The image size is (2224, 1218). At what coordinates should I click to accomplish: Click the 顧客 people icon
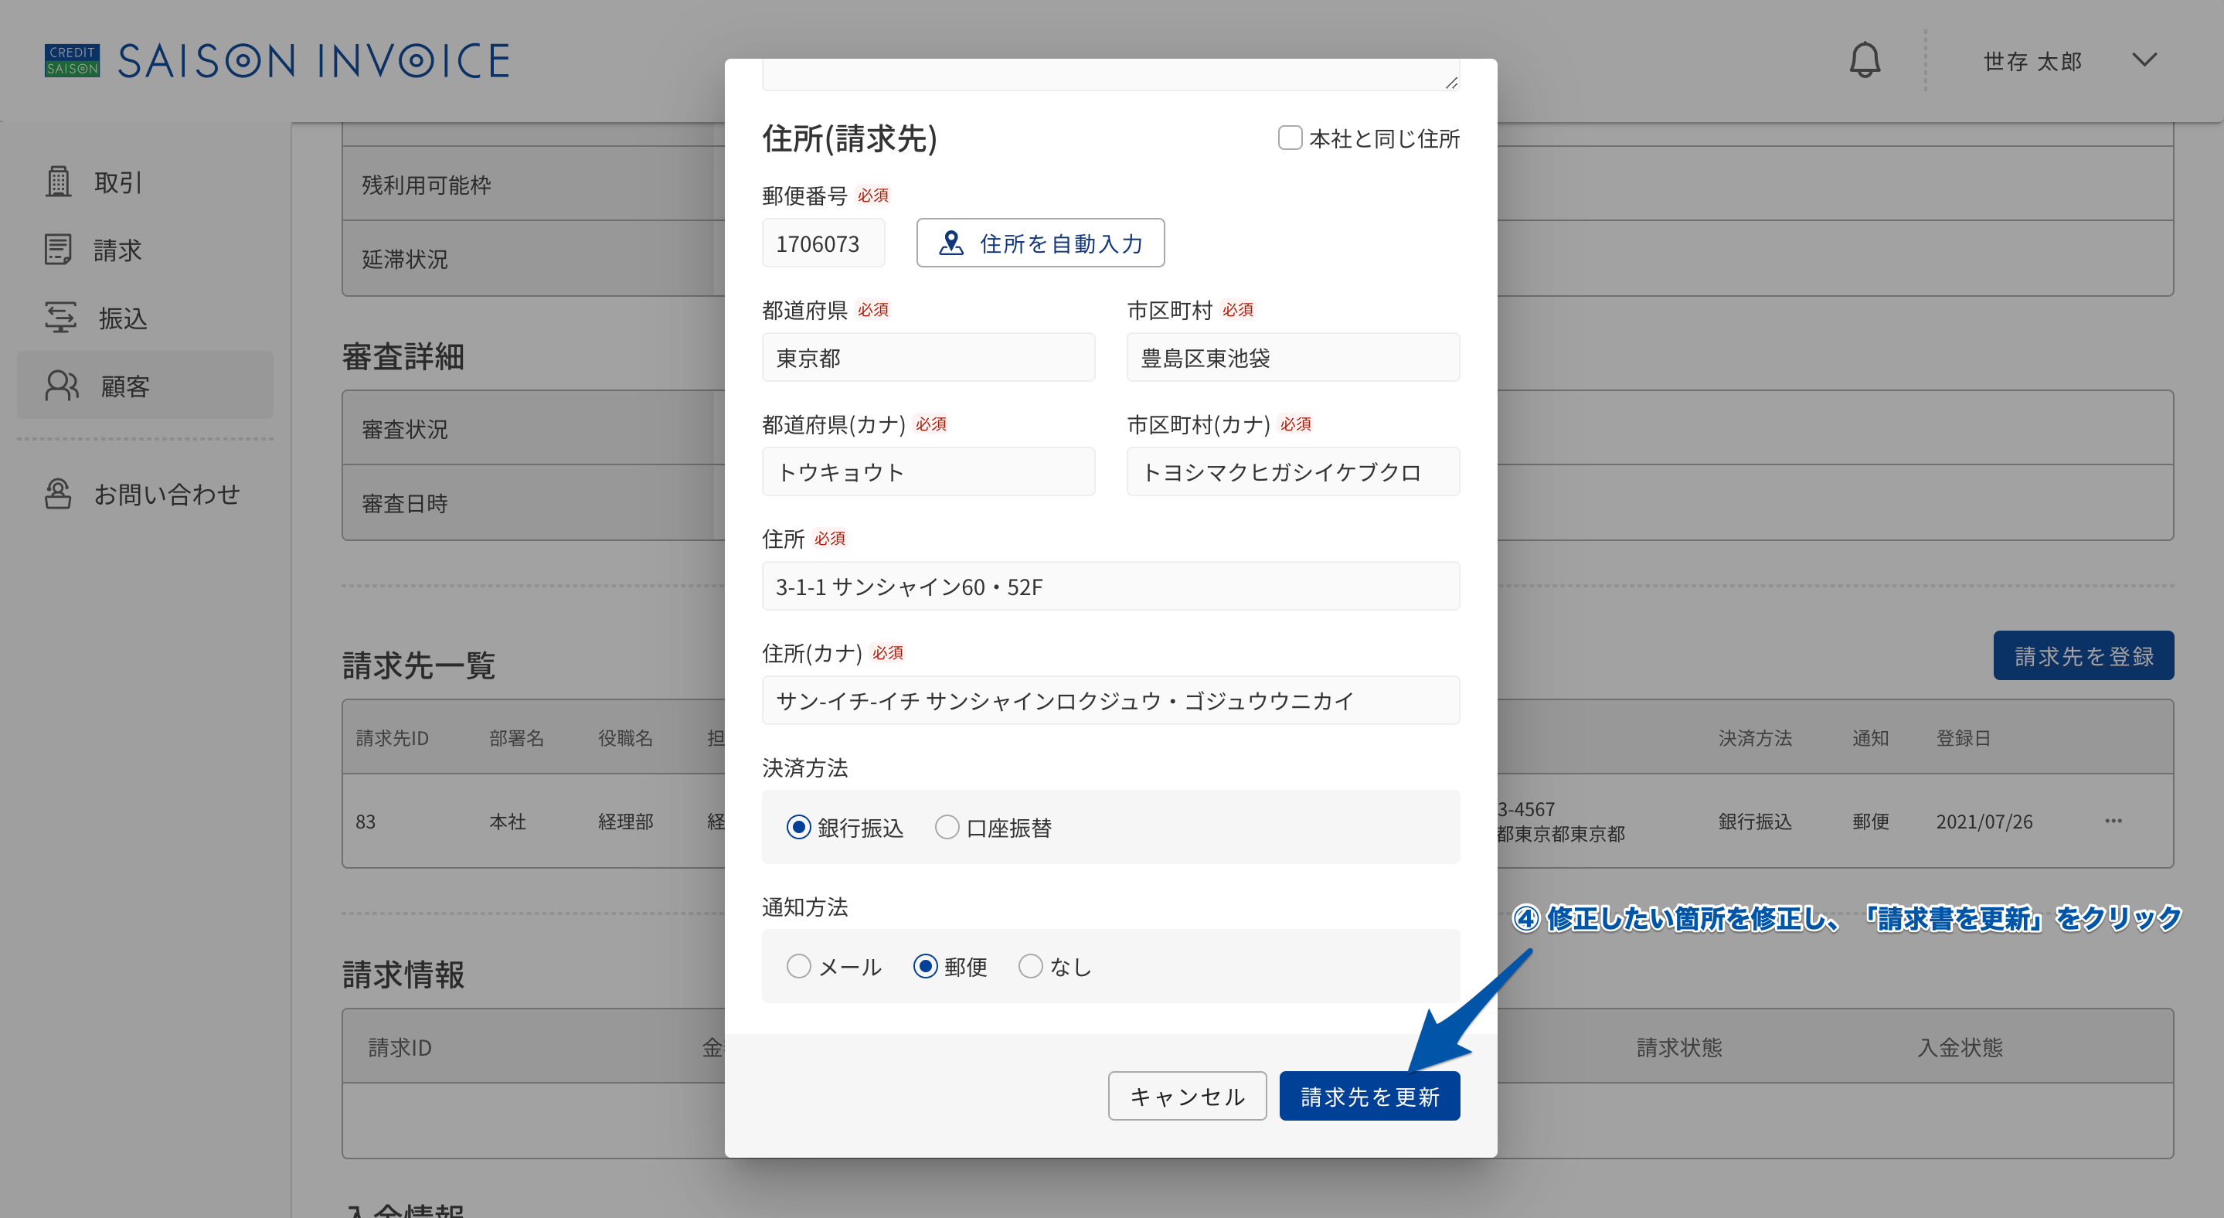tap(62, 386)
